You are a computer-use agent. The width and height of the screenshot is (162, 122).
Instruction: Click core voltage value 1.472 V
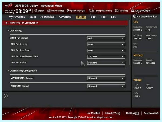[x=149, y=38]
